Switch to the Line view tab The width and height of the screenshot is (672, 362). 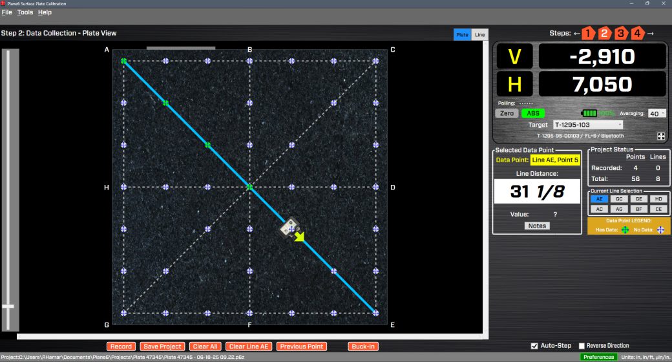pyautogui.click(x=479, y=35)
